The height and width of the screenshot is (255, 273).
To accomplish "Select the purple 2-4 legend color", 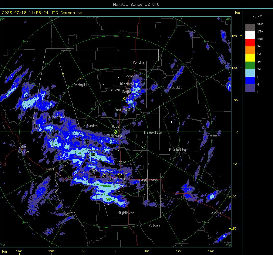I will point(250,88).
